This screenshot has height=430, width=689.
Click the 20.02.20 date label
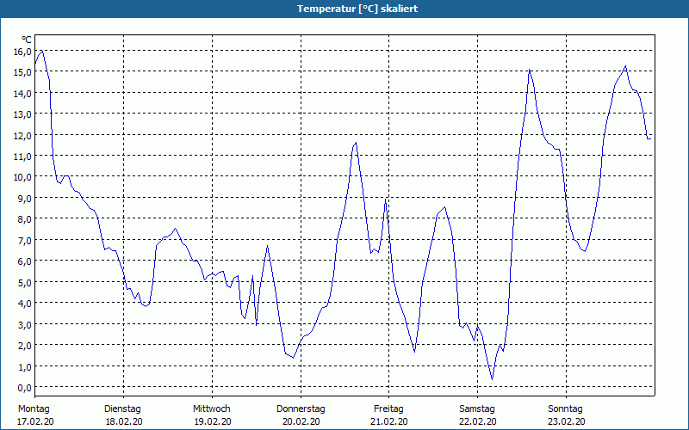[x=301, y=421]
